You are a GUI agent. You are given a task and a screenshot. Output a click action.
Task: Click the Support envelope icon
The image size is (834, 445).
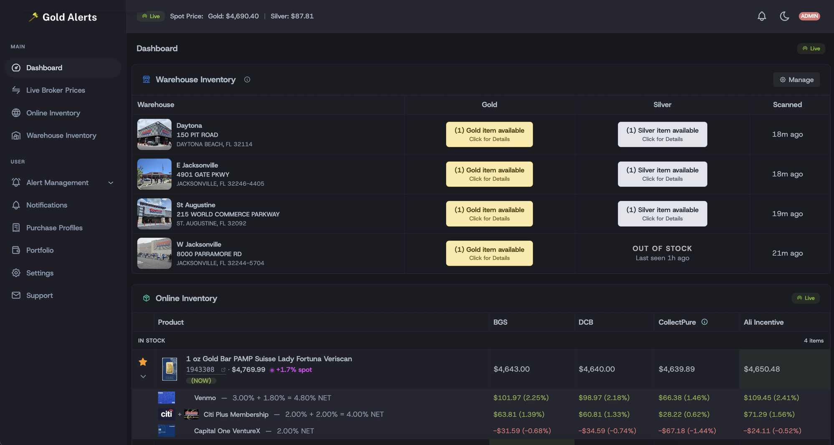pyautogui.click(x=16, y=295)
